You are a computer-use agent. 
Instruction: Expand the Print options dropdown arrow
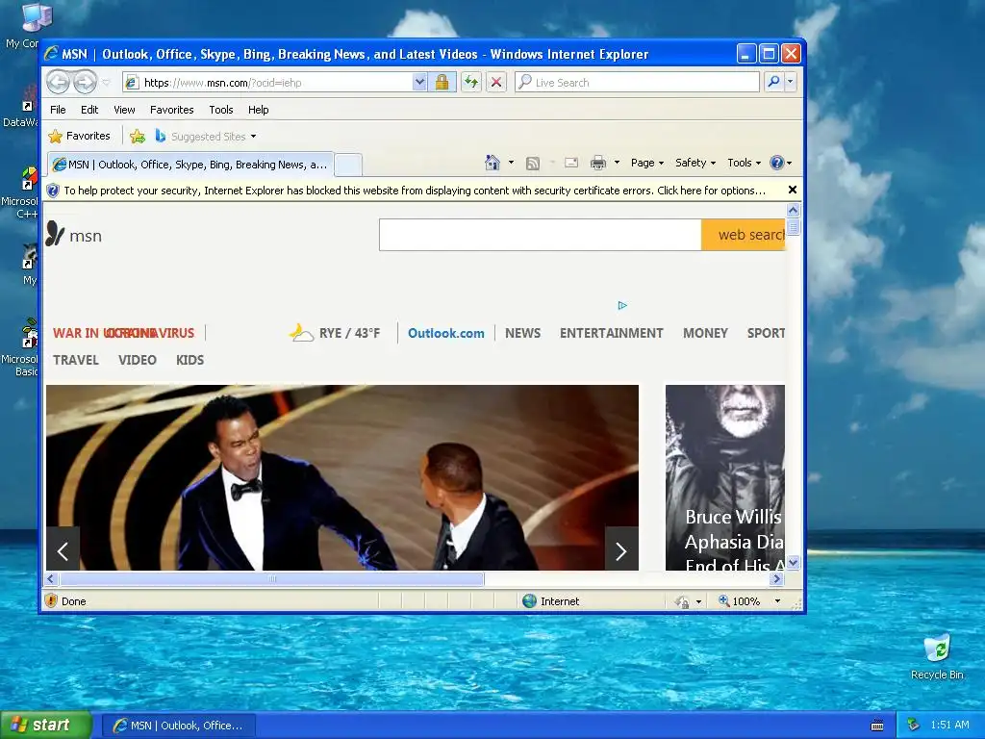617,163
